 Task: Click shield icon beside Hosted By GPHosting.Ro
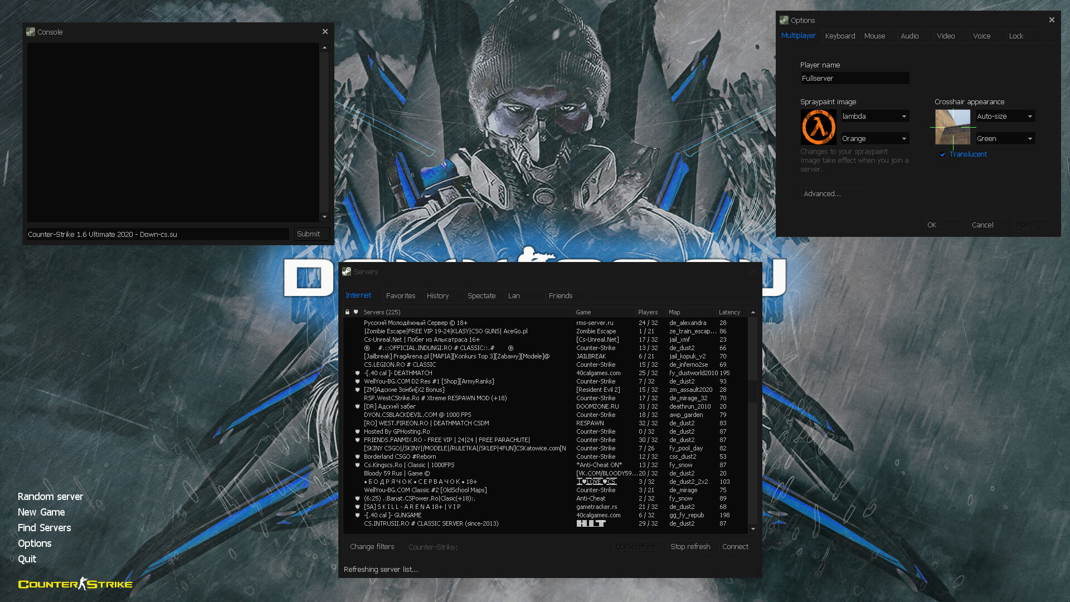(x=358, y=431)
